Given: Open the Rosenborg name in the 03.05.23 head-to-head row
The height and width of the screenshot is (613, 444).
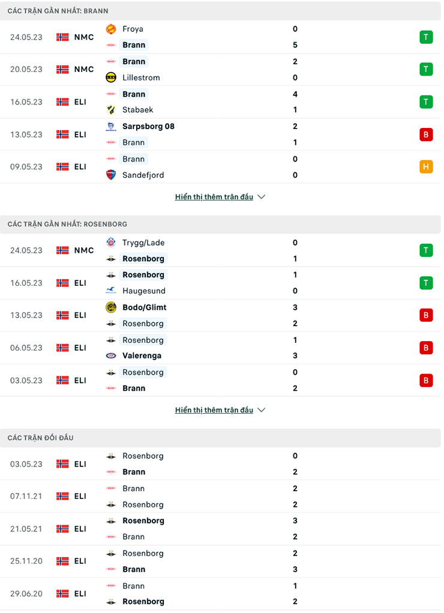Looking at the screenshot, I should [x=143, y=456].
